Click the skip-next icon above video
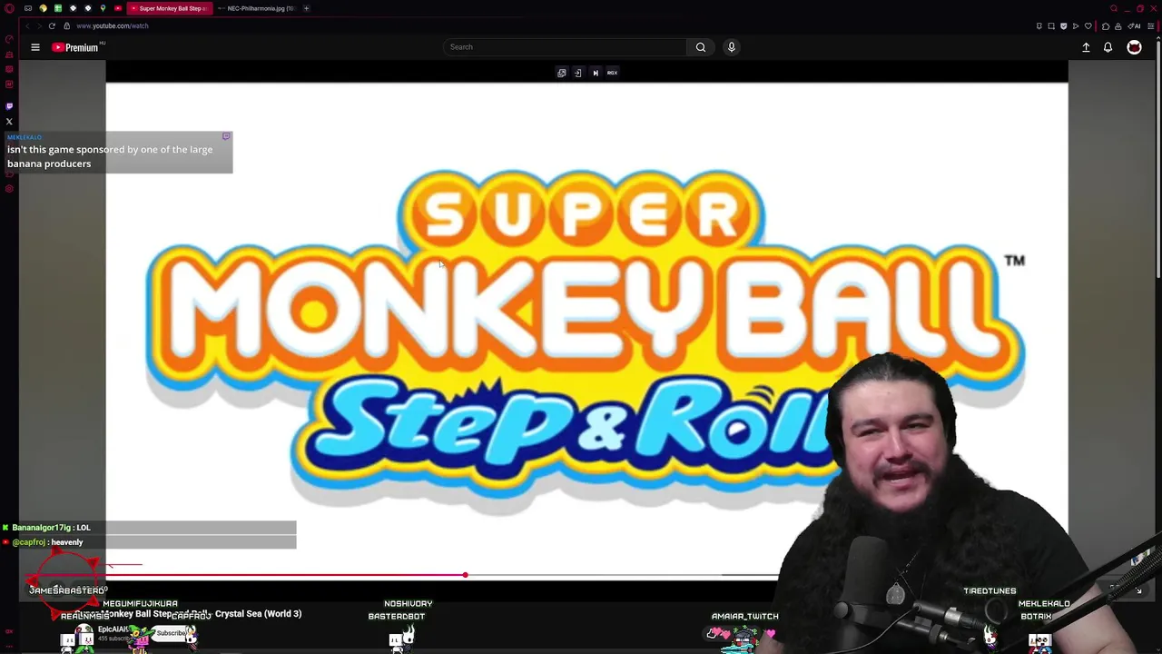This screenshot has width=1162, height=654. [596, 73]
